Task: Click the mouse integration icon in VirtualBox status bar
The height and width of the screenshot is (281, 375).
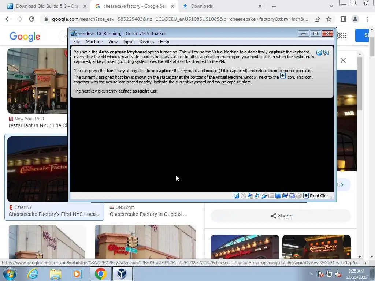Action: click(x=299, y=196)
